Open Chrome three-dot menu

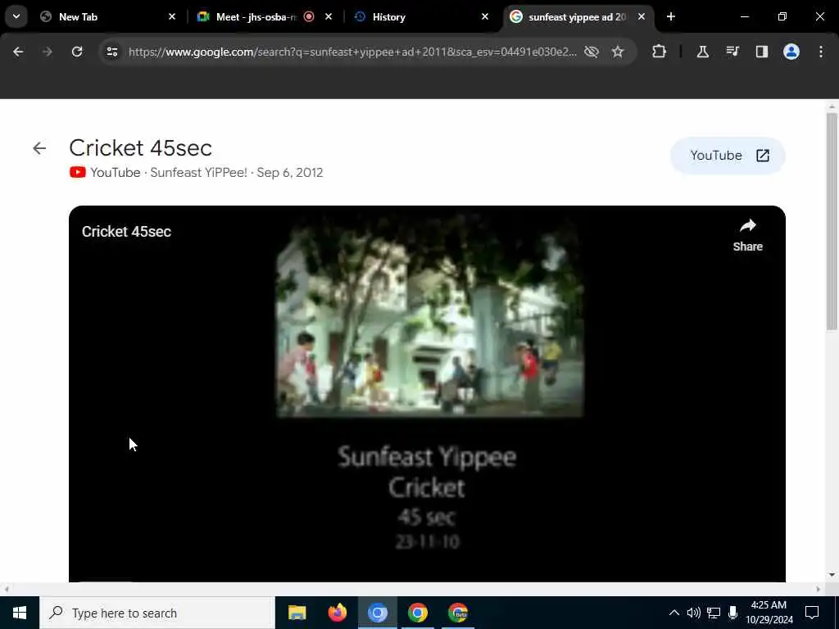821,52
